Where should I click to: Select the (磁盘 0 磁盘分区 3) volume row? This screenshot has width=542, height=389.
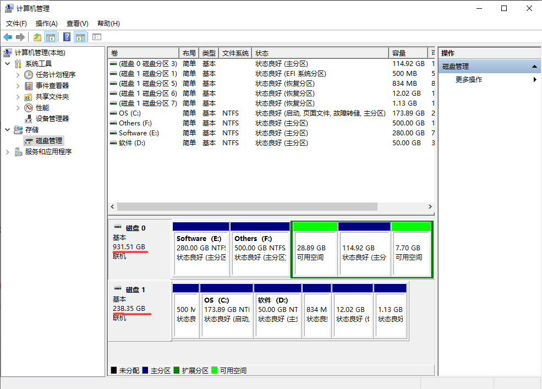point(272,64)
